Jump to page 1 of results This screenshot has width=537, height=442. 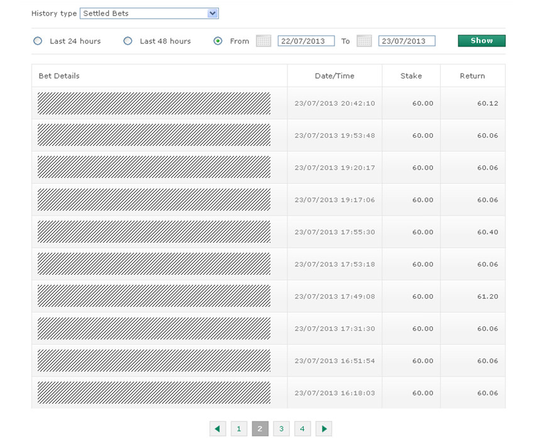(239, 429)
